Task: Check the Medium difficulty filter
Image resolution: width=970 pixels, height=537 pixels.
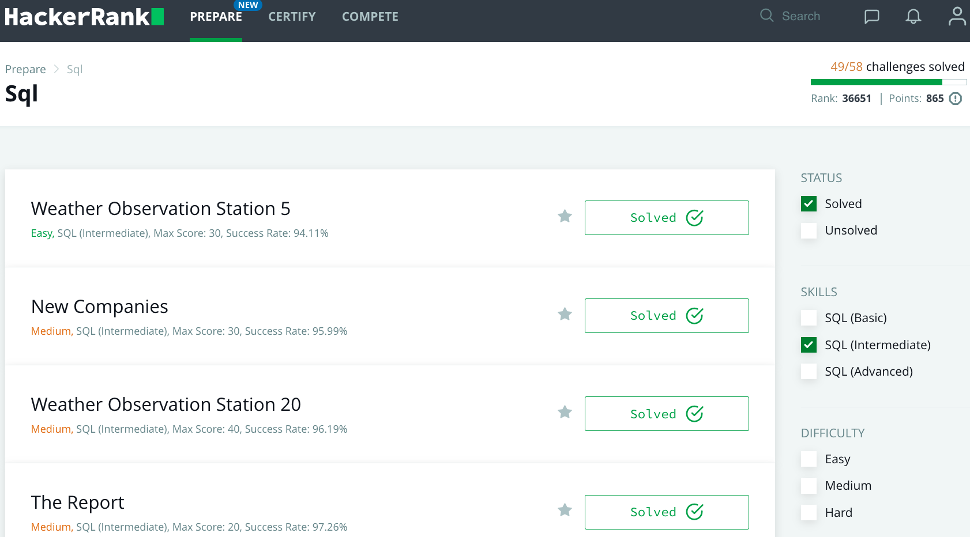Action: (809, 486)
